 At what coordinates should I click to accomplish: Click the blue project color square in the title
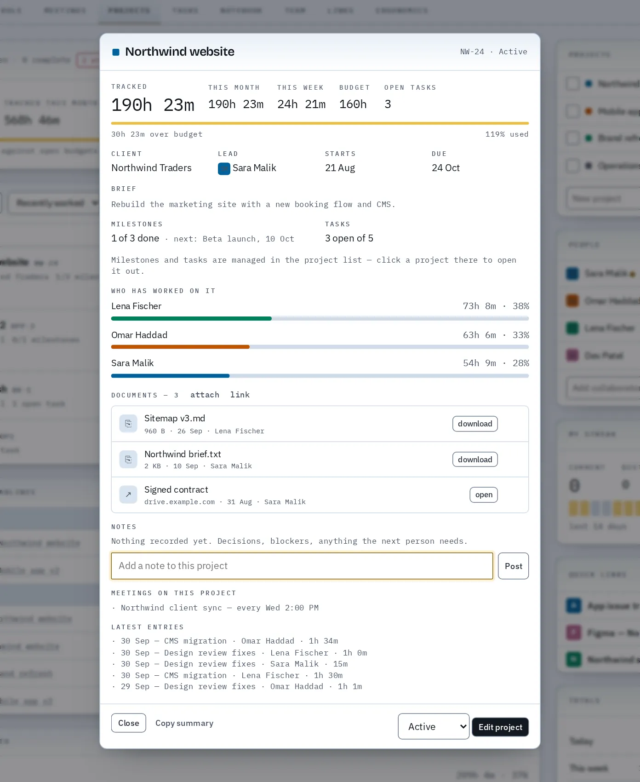(x=116, y=52)
